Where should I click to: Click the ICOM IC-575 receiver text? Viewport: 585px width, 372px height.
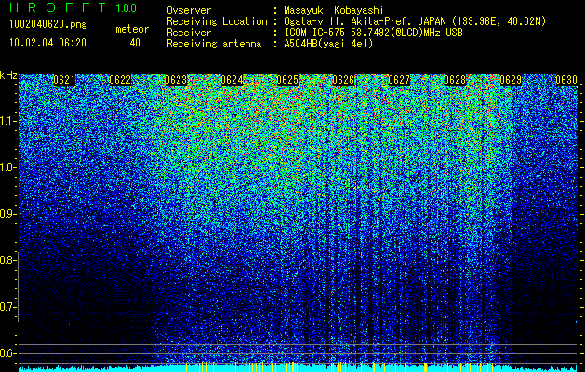[373, 33]
